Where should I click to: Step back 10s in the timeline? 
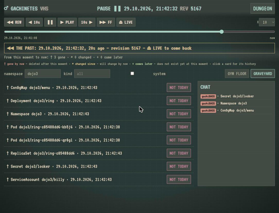click(34, 22)
